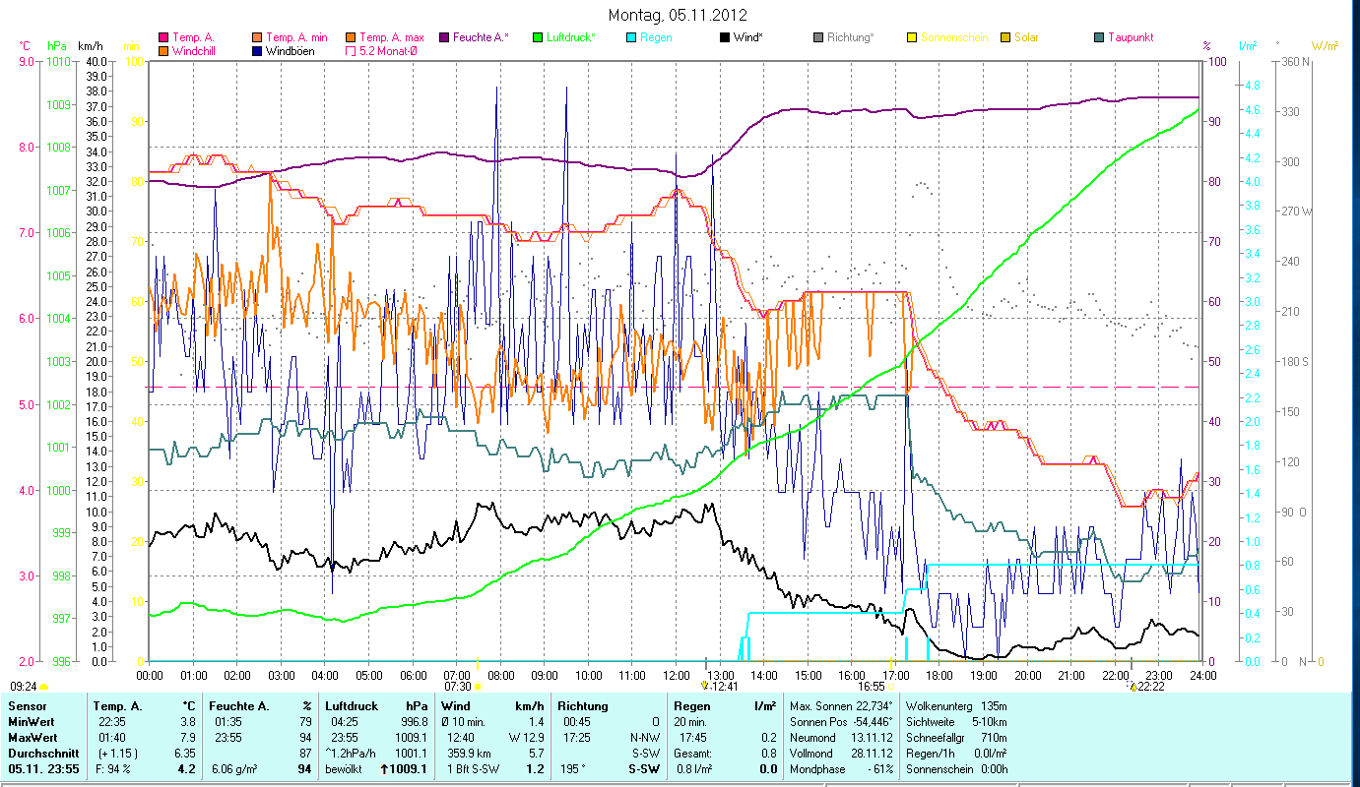Click the Sensor column header

(x=26, y=706)
